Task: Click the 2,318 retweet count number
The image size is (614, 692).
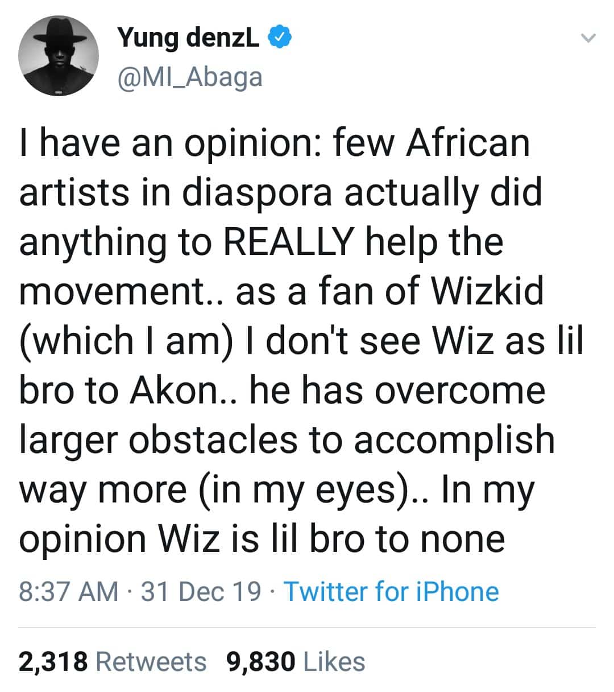Action: 53,662
